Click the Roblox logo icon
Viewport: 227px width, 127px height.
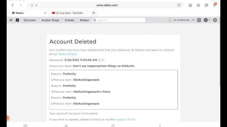(x=17, y=20)
